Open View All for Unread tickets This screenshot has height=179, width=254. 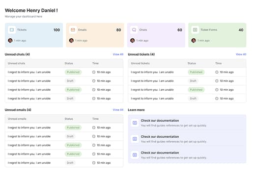pos(241,54)
